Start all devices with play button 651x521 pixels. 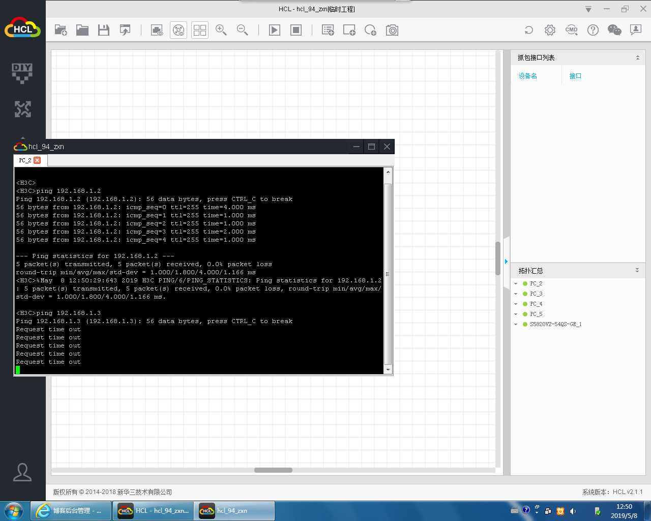tap(275, 31)
